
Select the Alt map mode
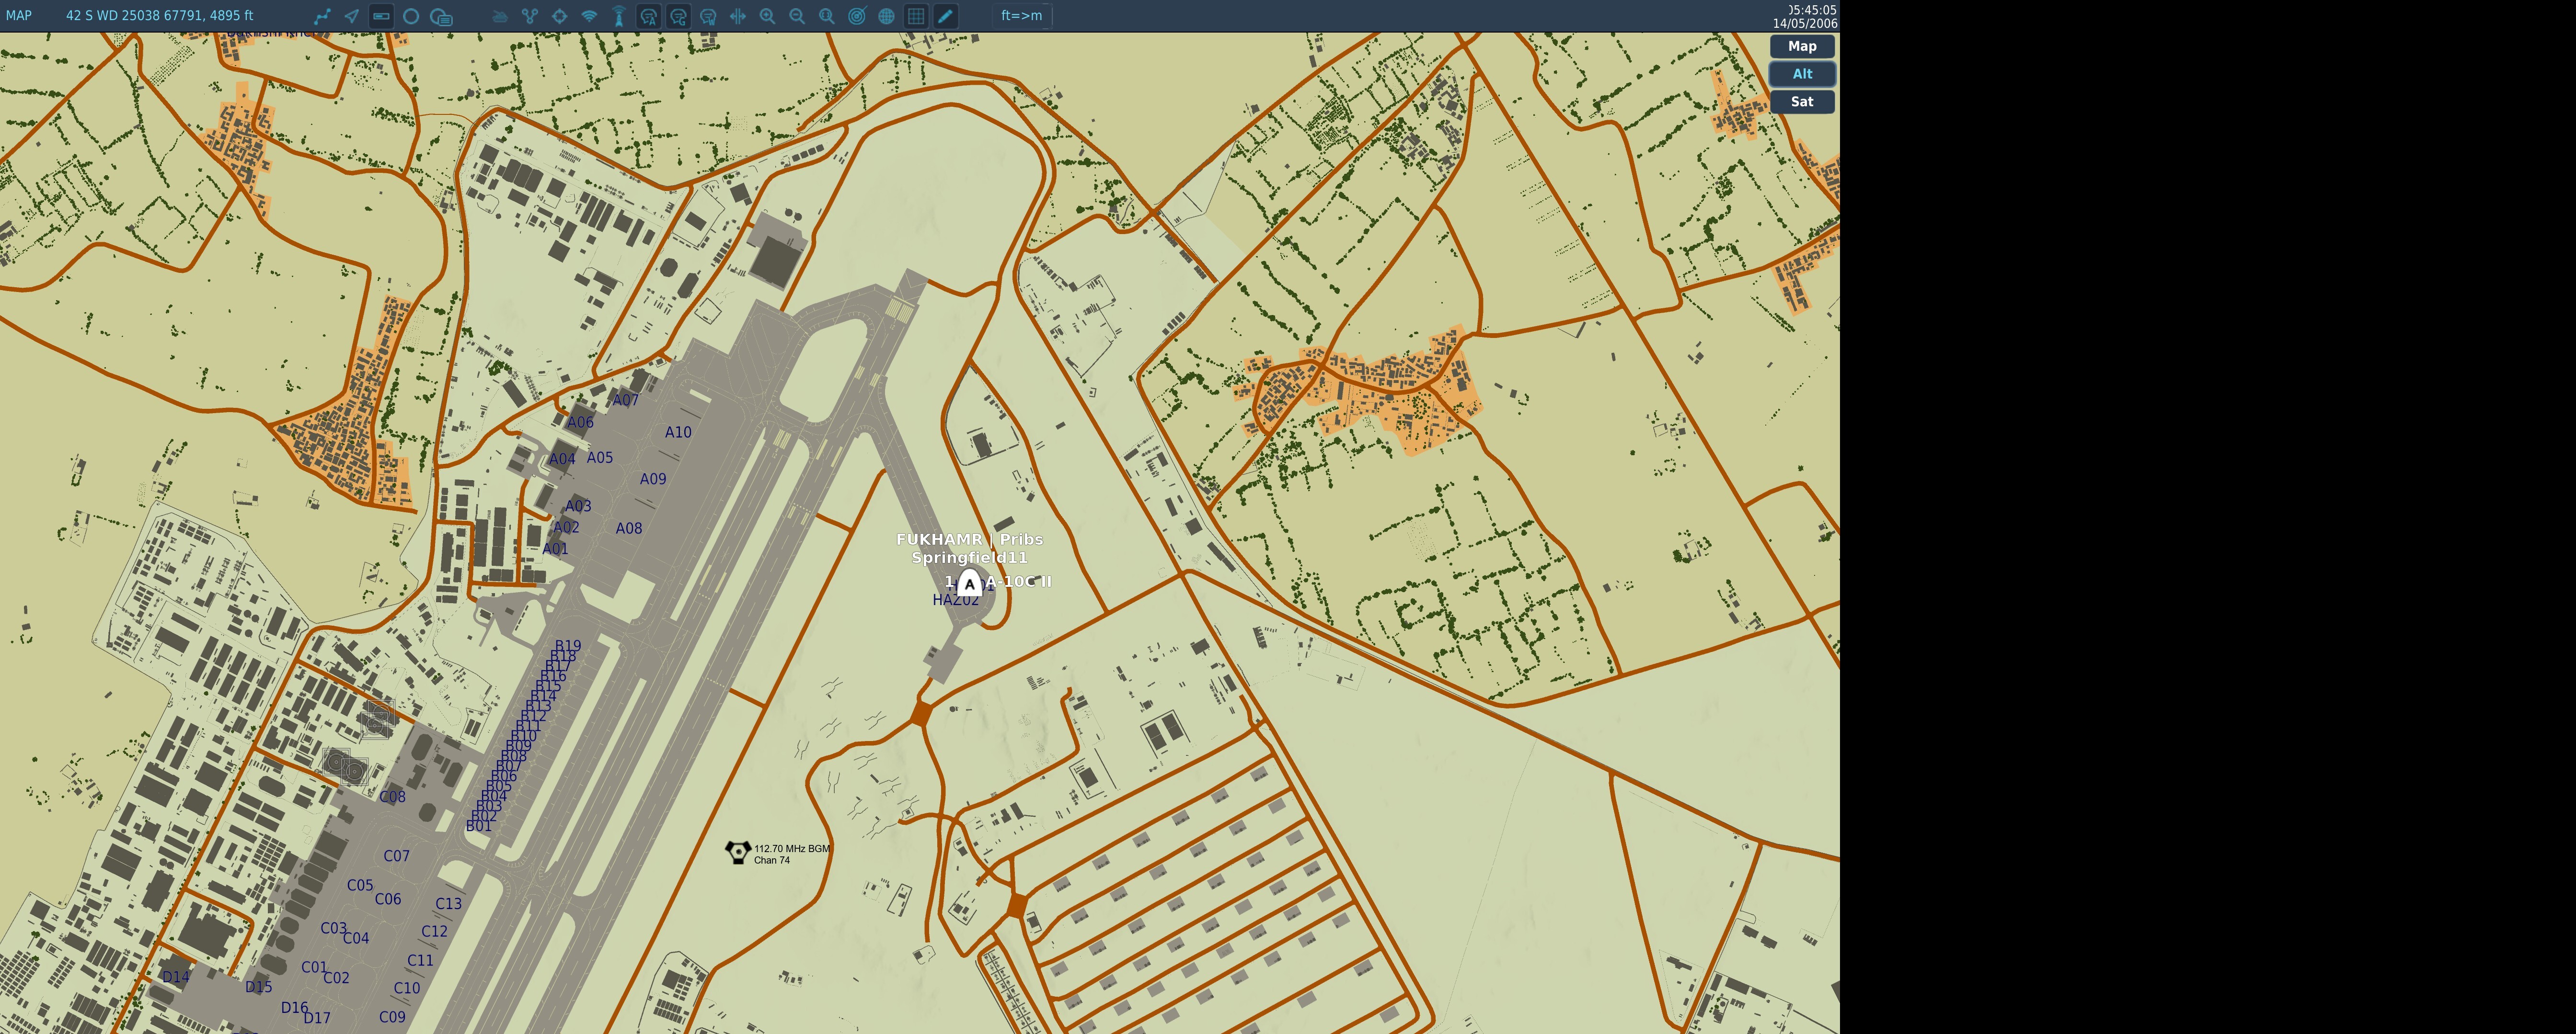point(1801,74)
